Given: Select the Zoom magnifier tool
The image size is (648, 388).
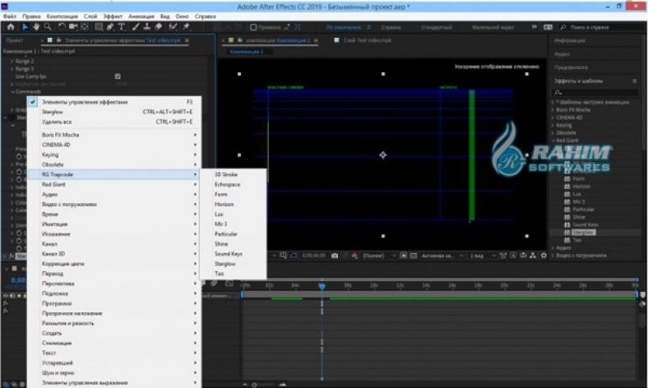Looking at the screenshot, I should coord(48,26).
